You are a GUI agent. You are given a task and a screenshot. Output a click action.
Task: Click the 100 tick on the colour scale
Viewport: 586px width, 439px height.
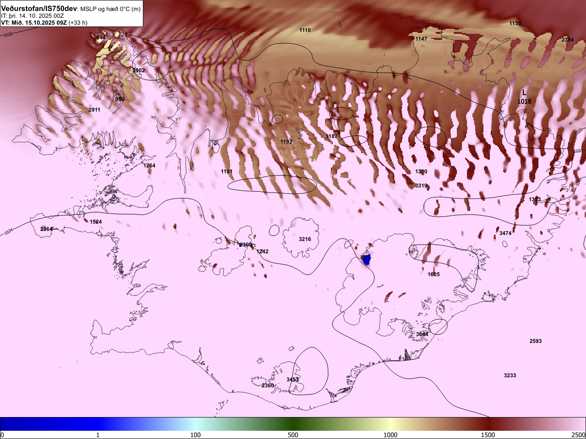tap(195, 434)
